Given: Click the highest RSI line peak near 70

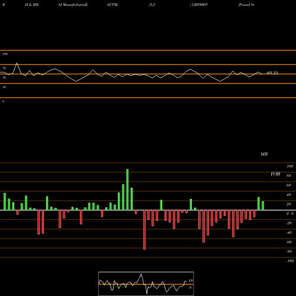Looking at the screenshot, I should pyautogui.click(x=17, y=63).
